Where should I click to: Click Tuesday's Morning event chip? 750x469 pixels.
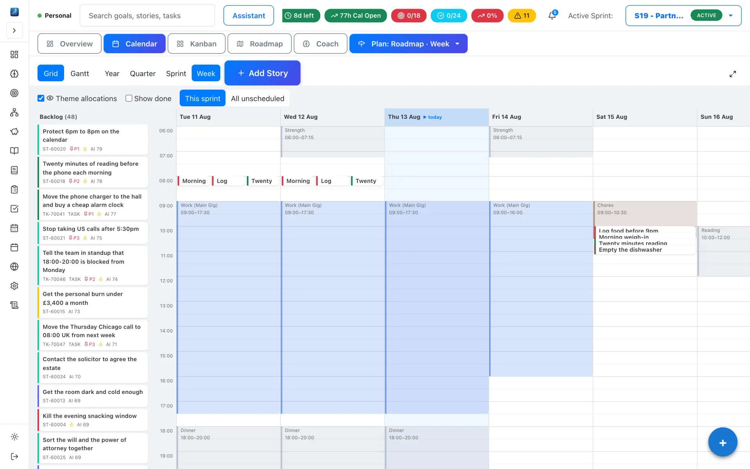[x=194, y=181]
